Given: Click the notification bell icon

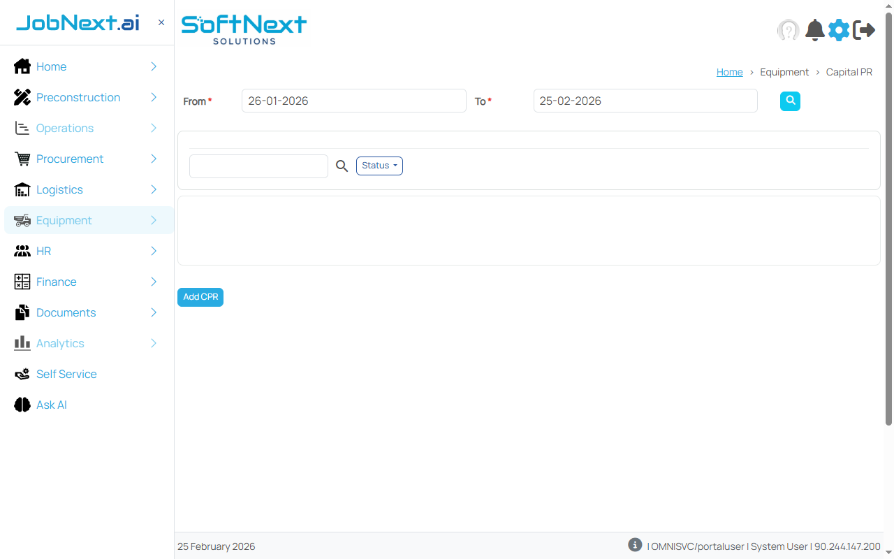Looking at the screenshot, I should 814,30.
